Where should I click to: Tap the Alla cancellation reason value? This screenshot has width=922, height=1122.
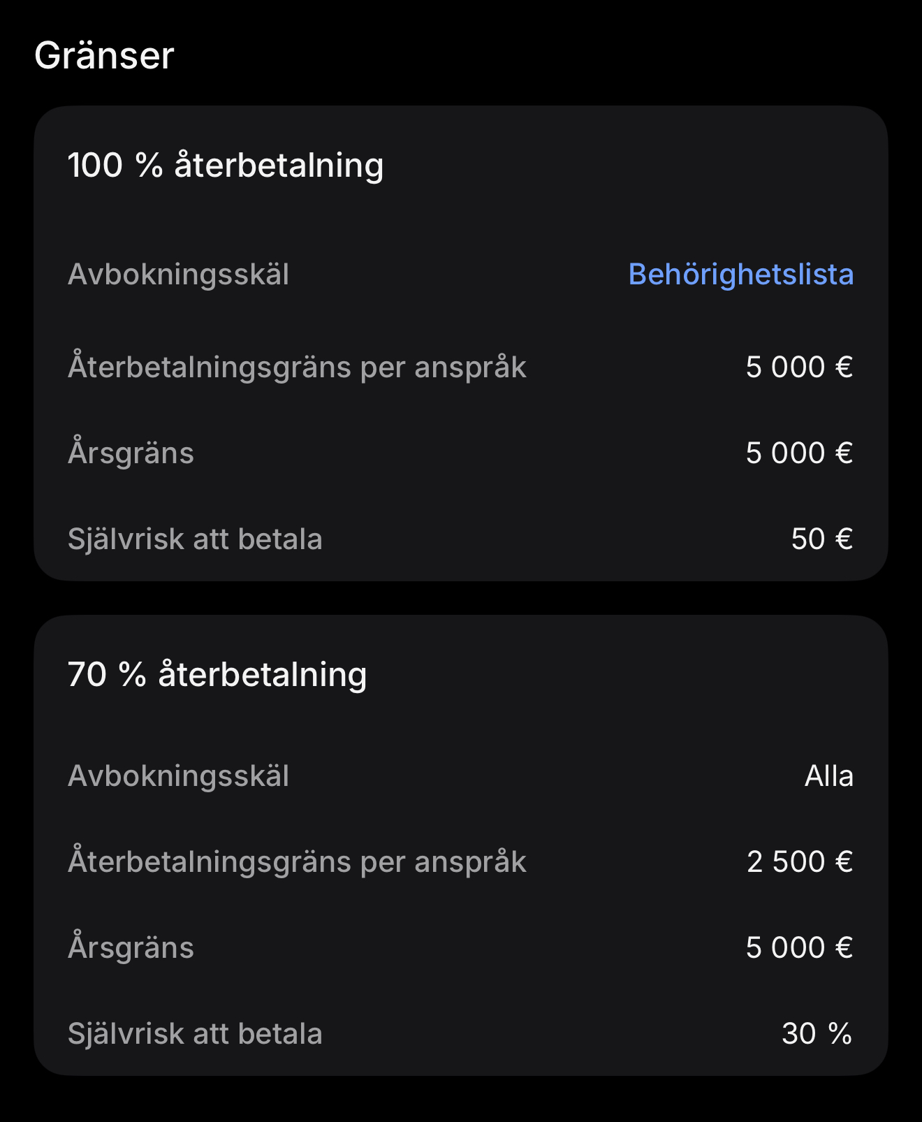click(x=828, y=776)
